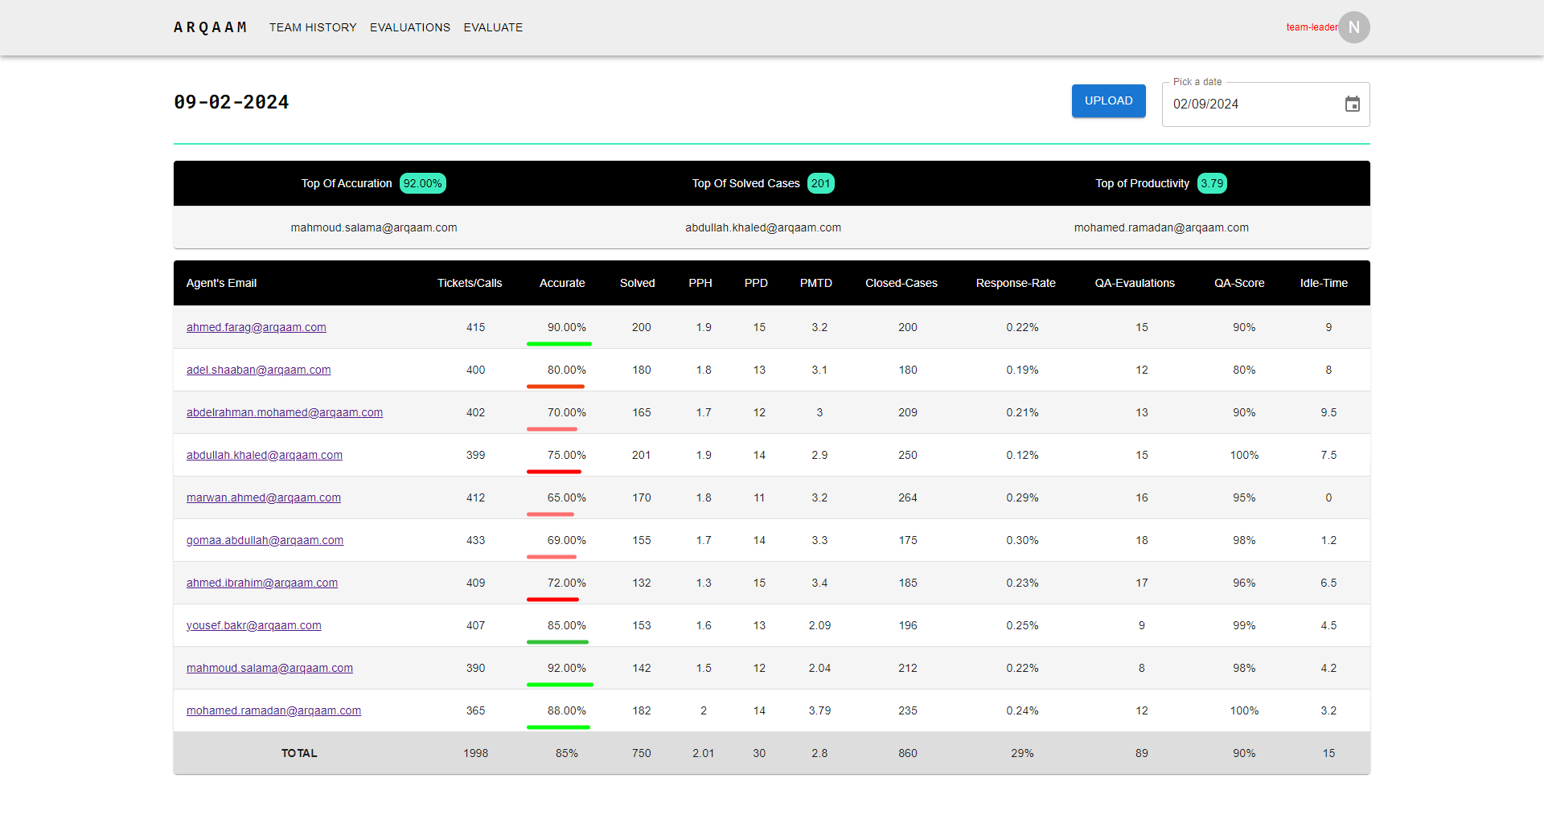Click the 09-02-2024 page heading
This screenshot has height=835, width=1544.
click(x=232, y=102)
